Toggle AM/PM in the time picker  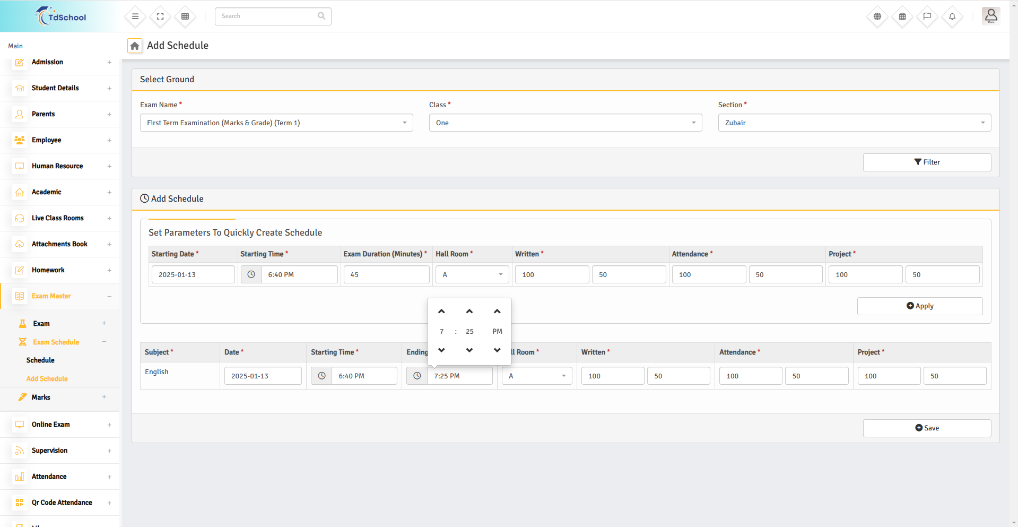coord(497,331)
